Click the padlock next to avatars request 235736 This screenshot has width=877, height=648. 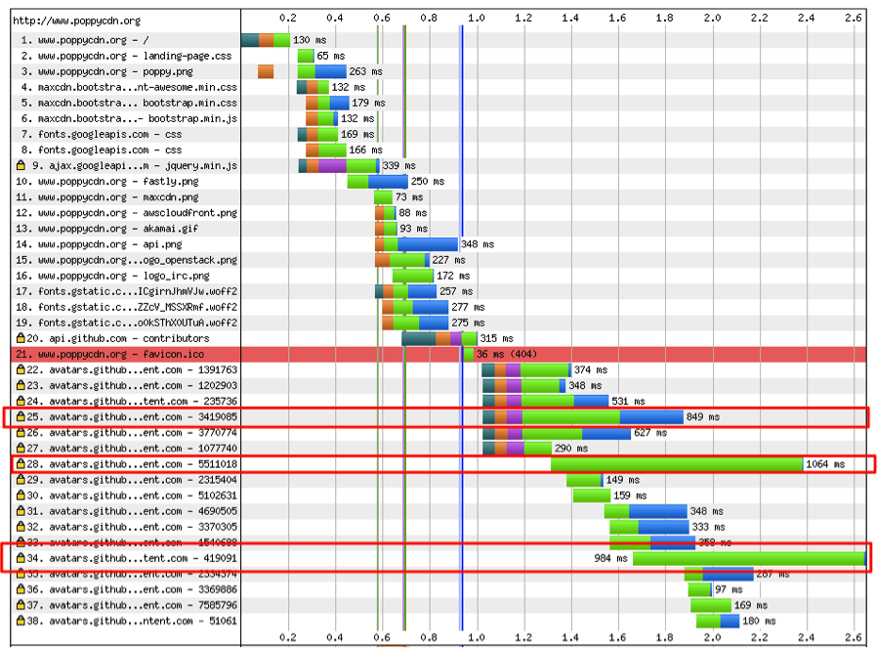click(21, 401)
